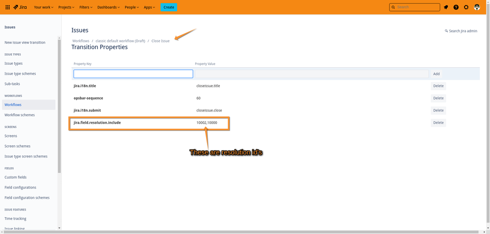Click the sidebar vertical scrollbar

click(59, 106)
